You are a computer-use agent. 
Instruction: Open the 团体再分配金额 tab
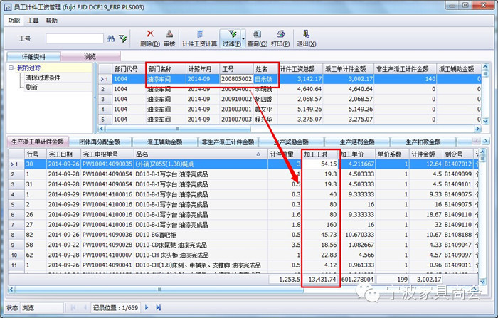(100, 142)
